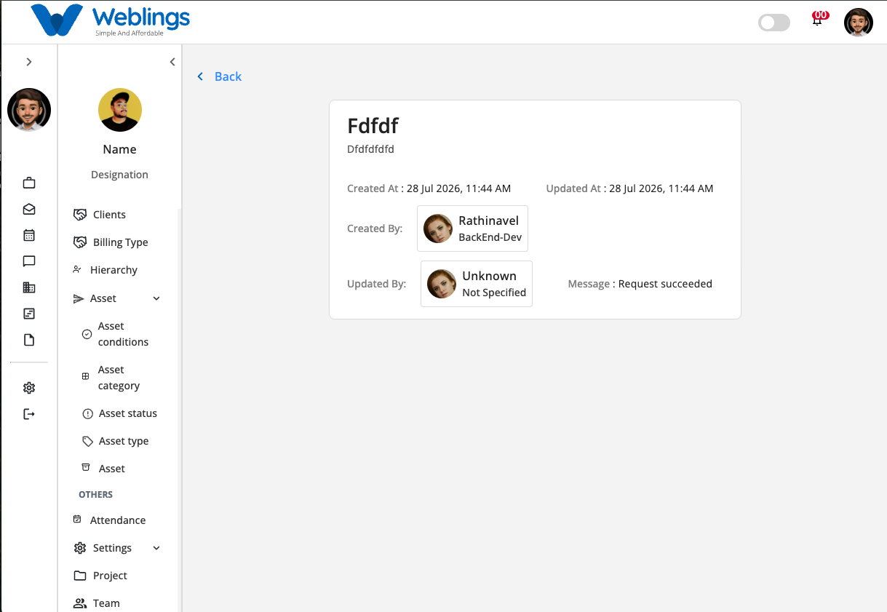Open the user avatar in top right header
The height and width of the screenshot is (612, 887).
click(x=859, y=23)
